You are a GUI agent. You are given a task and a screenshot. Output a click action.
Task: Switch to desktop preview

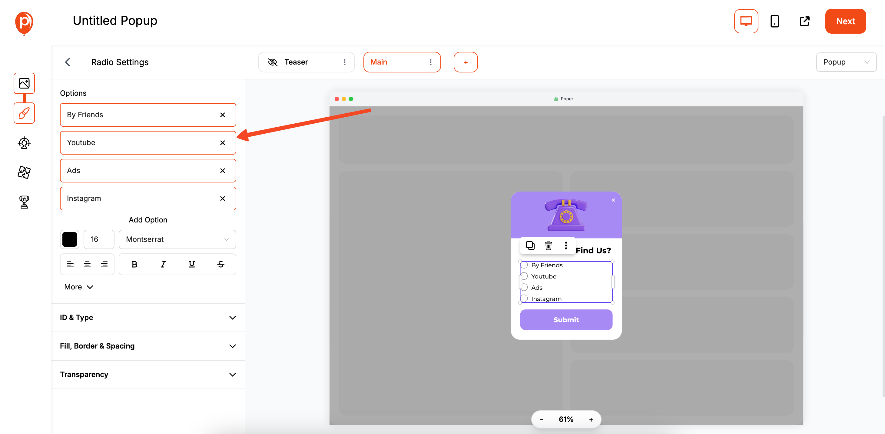pos(746,21)
